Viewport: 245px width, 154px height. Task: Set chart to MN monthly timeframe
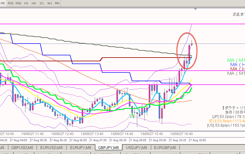tap(57, 3)
